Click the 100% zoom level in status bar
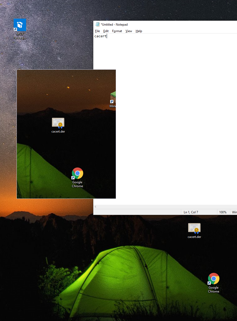This screenshot has height=321, width=237. 223,212
